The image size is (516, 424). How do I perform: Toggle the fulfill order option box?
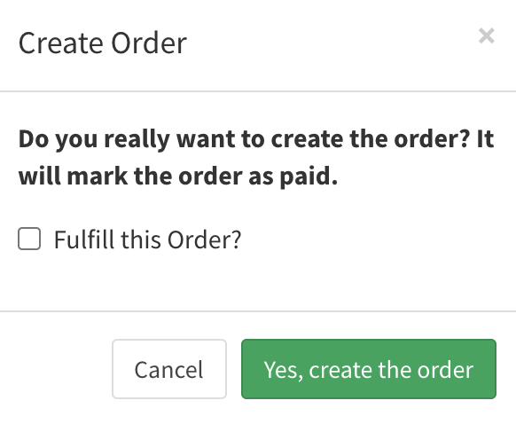(x=29, y=239)
